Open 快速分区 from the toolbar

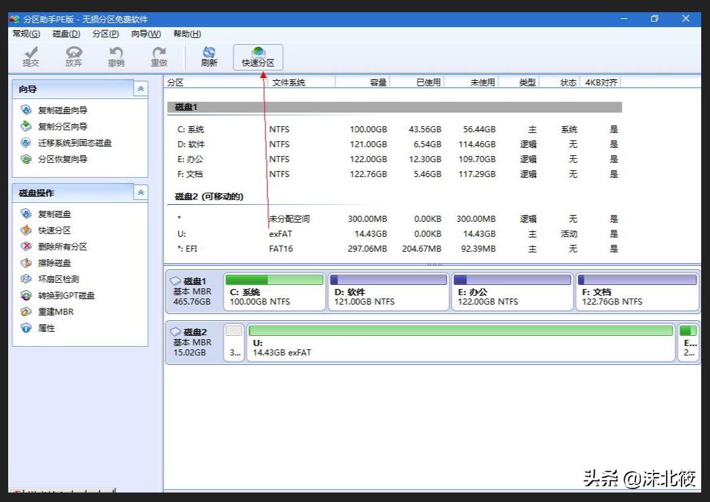point(257,54)
